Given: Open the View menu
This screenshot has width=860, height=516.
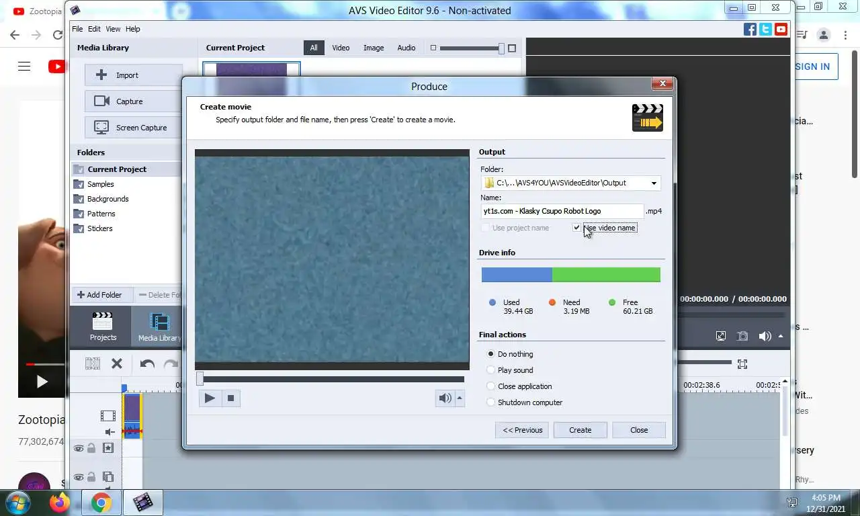Looking at the screenshot, I should pos(113,29).
